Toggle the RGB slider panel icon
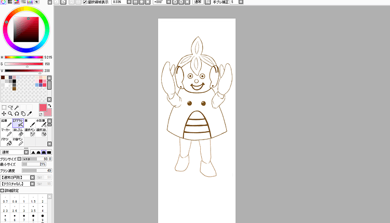Viewport: 390px width, 223px height. coord(10,2)
